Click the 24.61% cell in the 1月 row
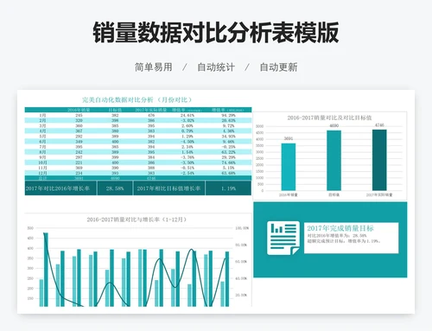This screenshot has width=432, height=331. (x=187, y=115)
